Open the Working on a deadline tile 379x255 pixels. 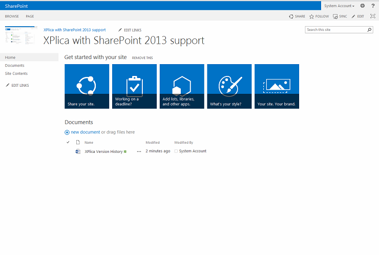pyautogui.click(x=134, y=86)
